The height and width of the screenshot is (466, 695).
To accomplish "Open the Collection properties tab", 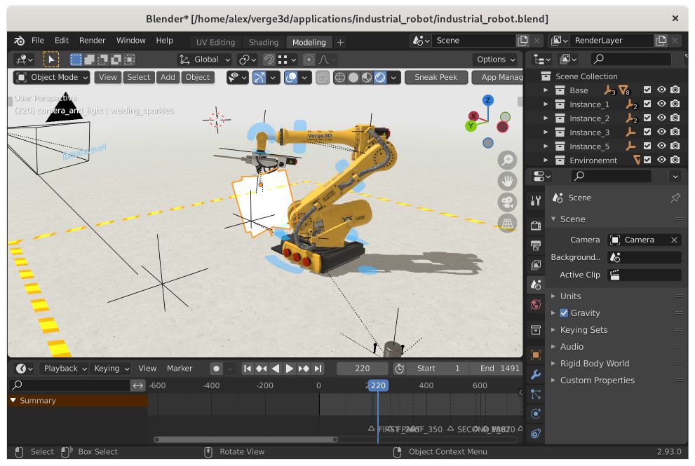I will 535,330.
